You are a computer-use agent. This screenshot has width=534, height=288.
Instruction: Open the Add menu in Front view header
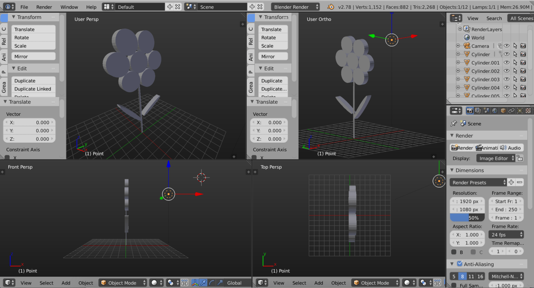[66, 283]
